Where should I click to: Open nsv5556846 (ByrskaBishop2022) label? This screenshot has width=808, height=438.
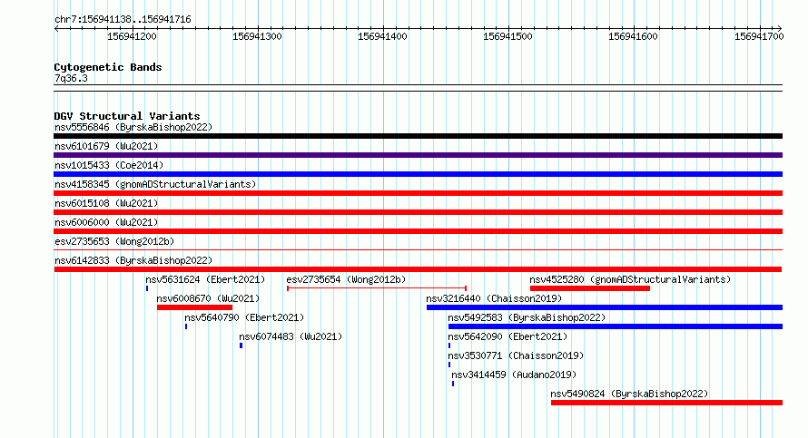coord(133,127)
